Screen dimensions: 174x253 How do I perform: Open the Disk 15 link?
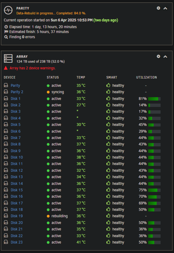pos(17,190)
